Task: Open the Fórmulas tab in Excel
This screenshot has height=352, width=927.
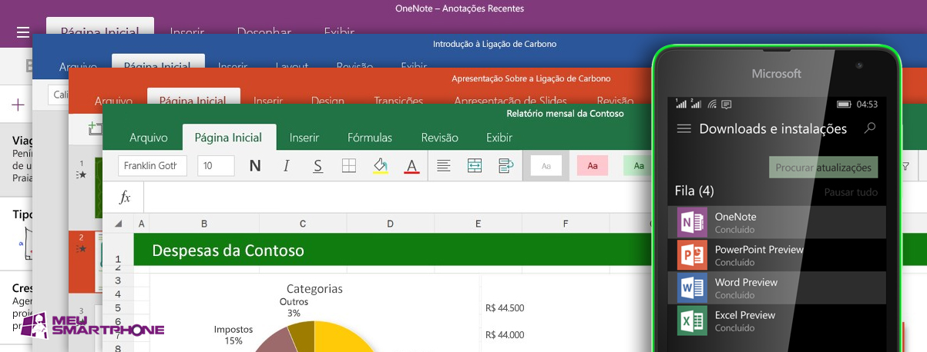Action: (x=370, y=138)
